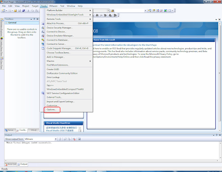The height and width of the screenshot is (172, 222).
Task: Click the download latest information link
Action: [124, 45]
